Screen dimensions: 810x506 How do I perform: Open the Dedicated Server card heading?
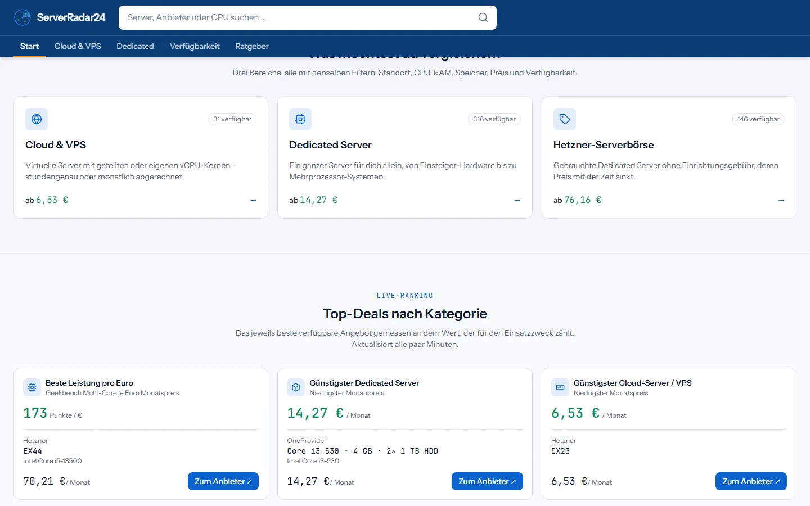click(330, 145)
